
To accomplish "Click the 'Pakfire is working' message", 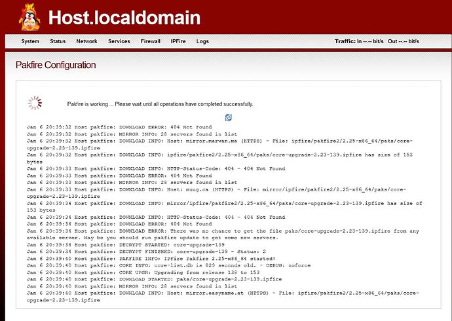I will pyautogui.click(x=160, y=104).
